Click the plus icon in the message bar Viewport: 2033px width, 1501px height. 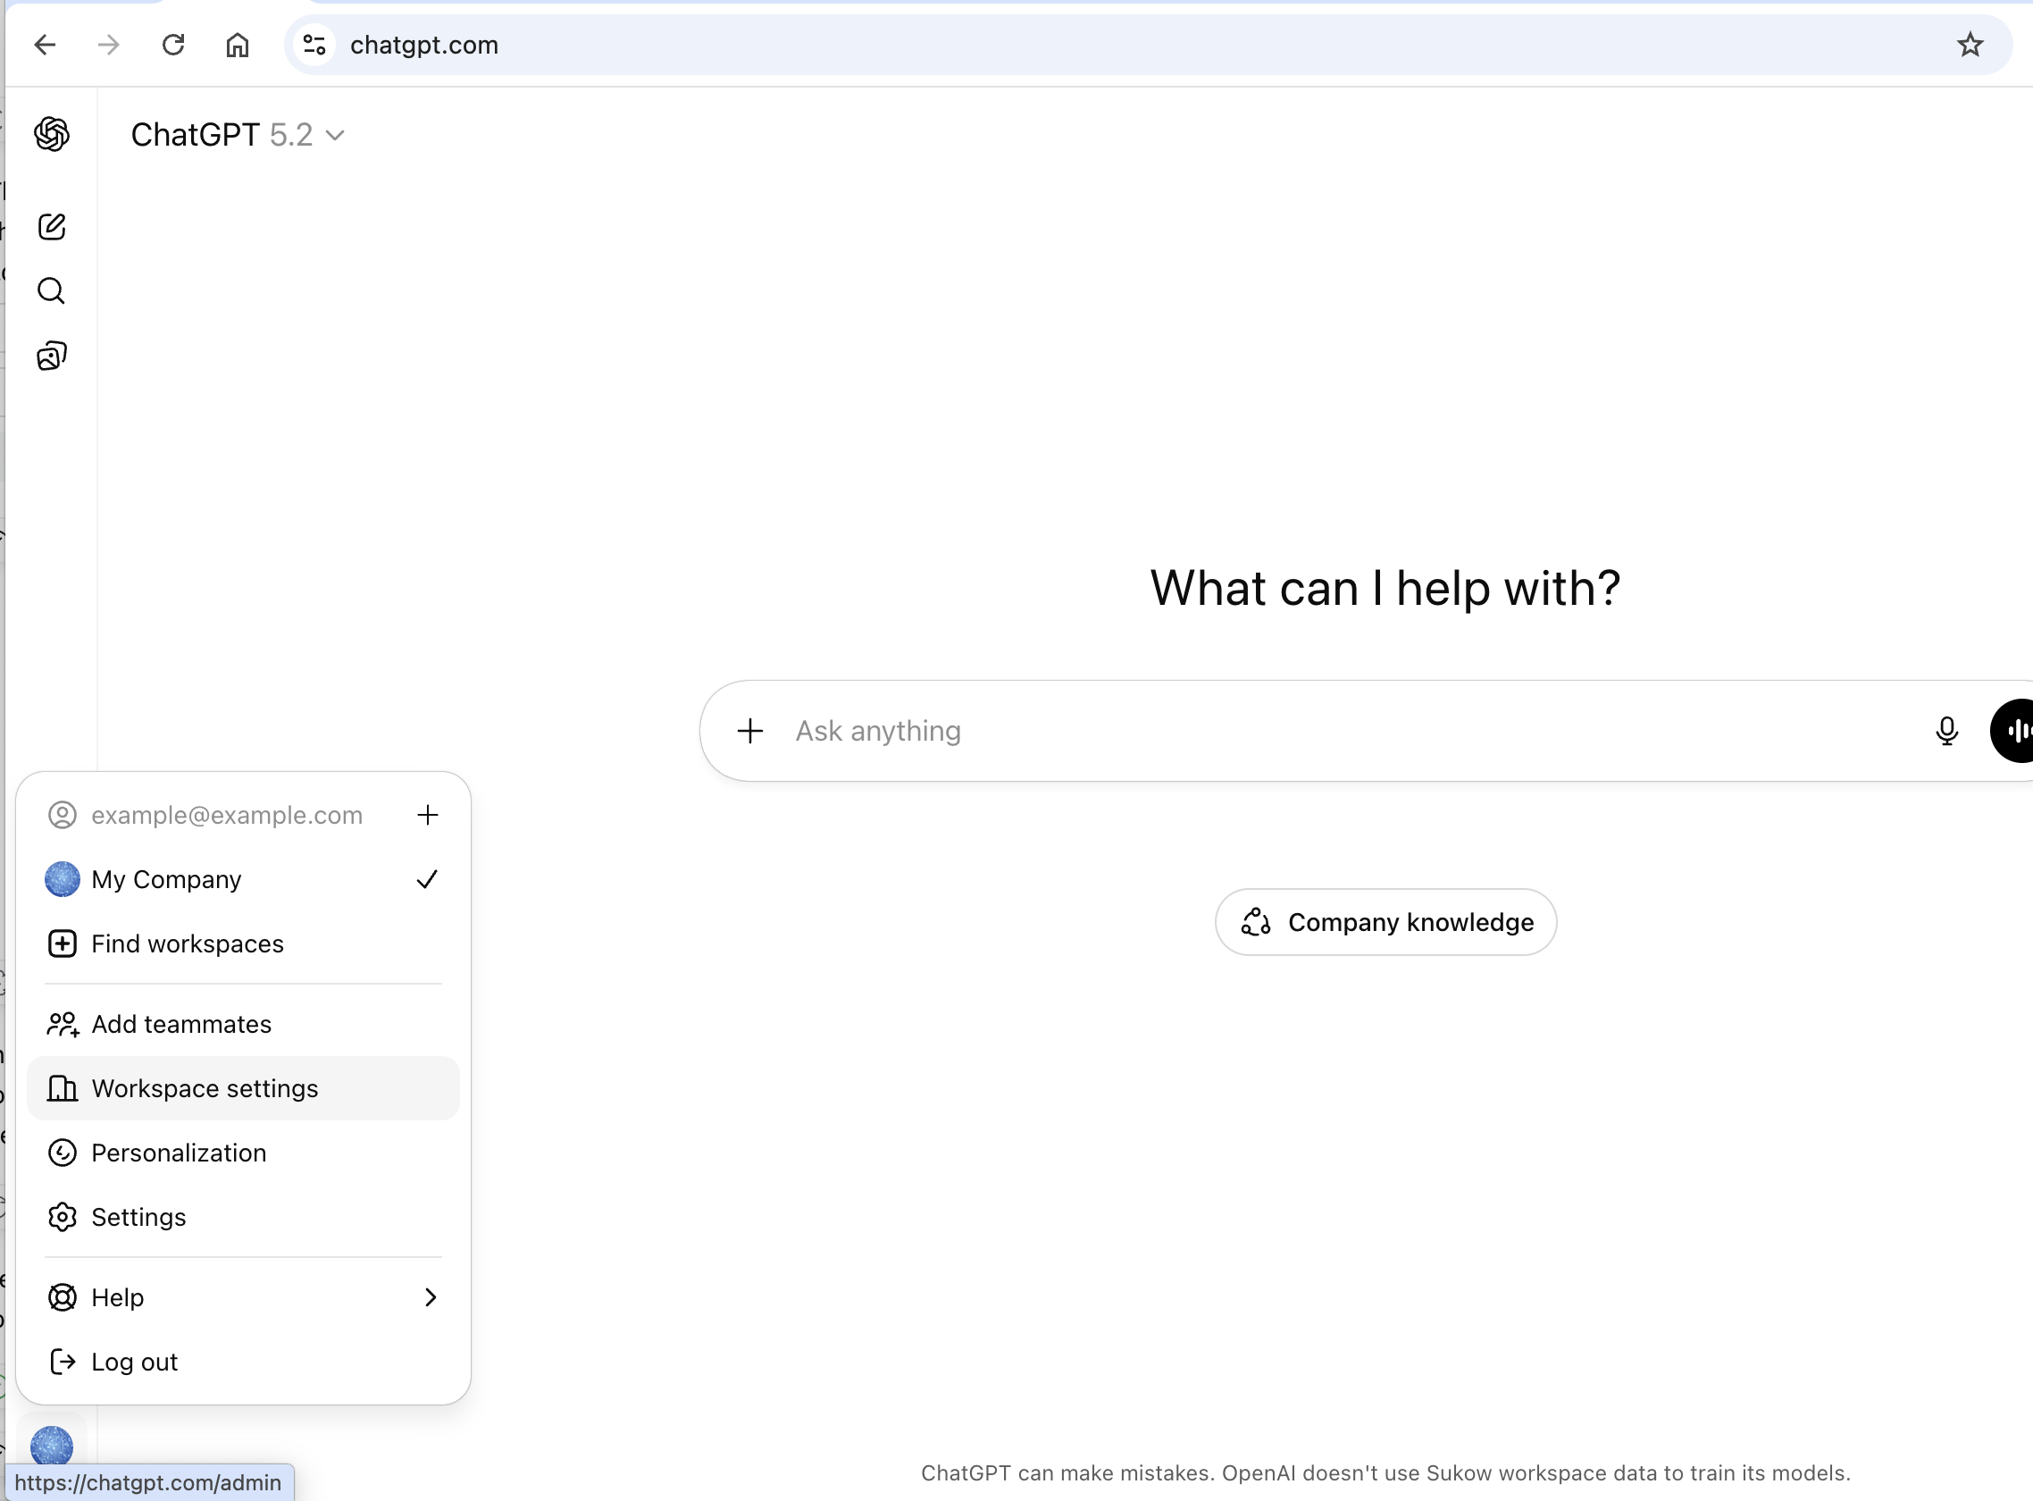coord(750,731)
